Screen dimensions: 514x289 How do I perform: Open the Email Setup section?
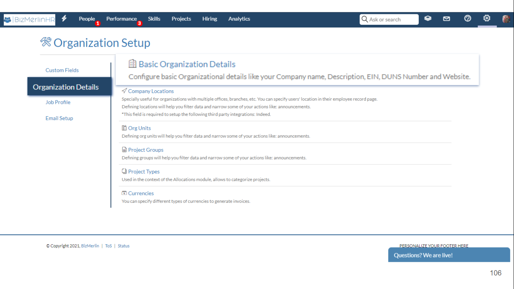(59, 118)
